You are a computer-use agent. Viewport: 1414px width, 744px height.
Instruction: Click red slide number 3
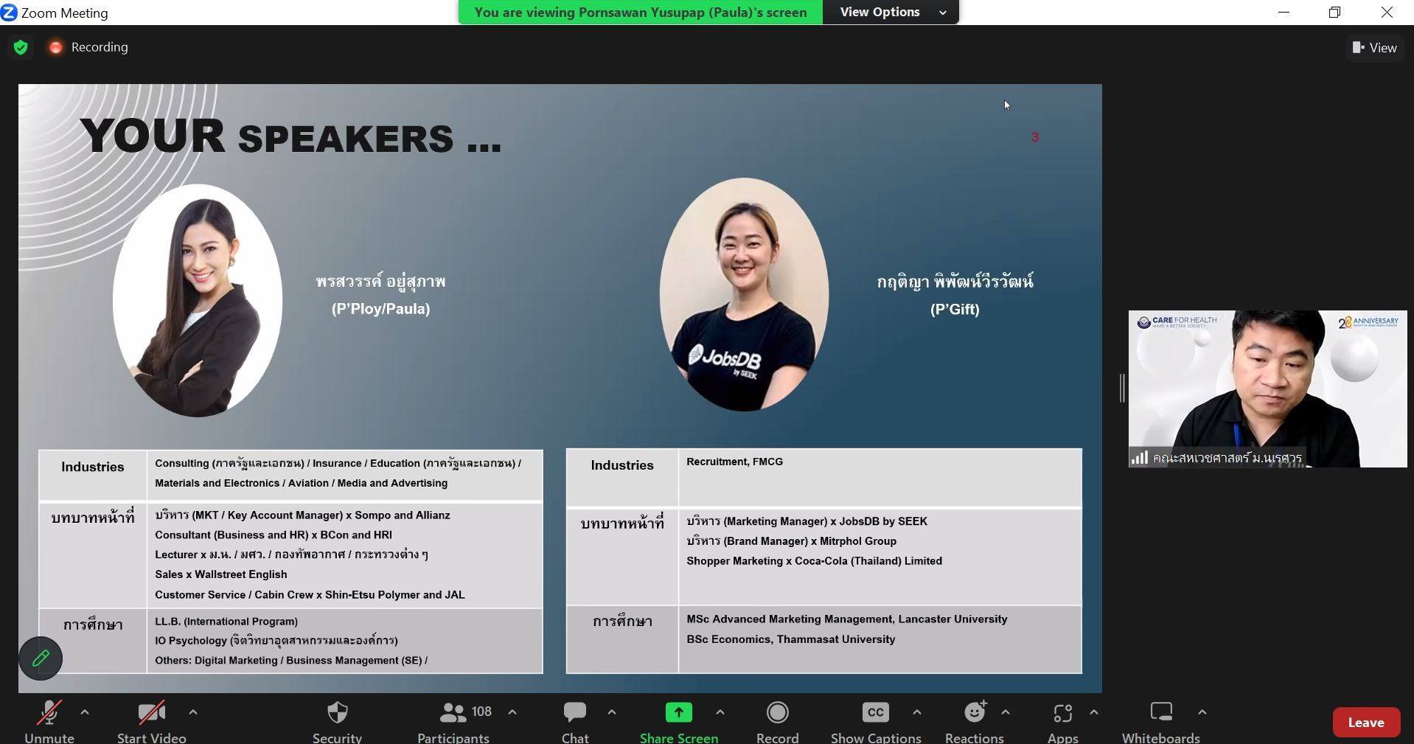pos(1035,137)
